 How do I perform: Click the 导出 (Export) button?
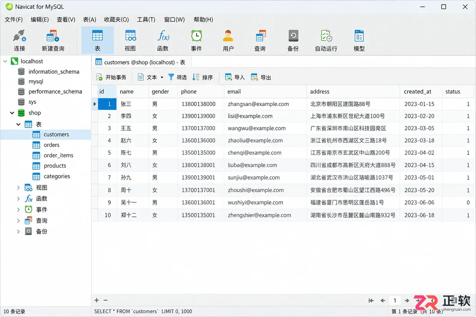[261, 77]
